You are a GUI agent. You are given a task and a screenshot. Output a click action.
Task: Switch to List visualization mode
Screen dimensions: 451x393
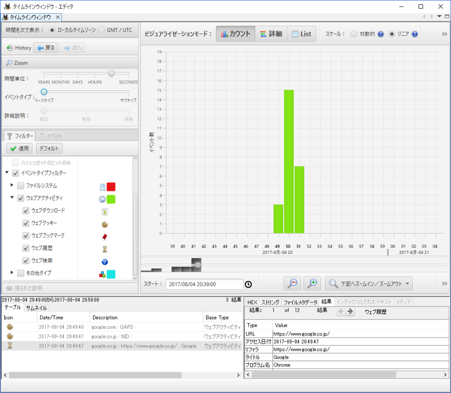(301, 34)
